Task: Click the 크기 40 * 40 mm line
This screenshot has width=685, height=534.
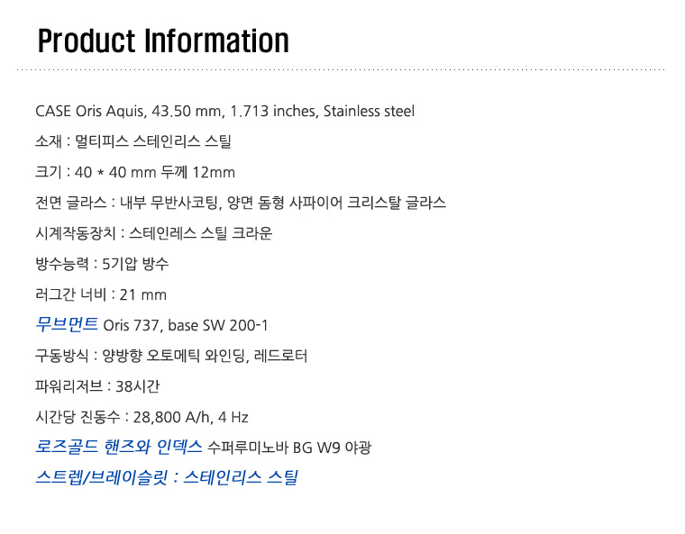Action: click(x=135, y=172)
